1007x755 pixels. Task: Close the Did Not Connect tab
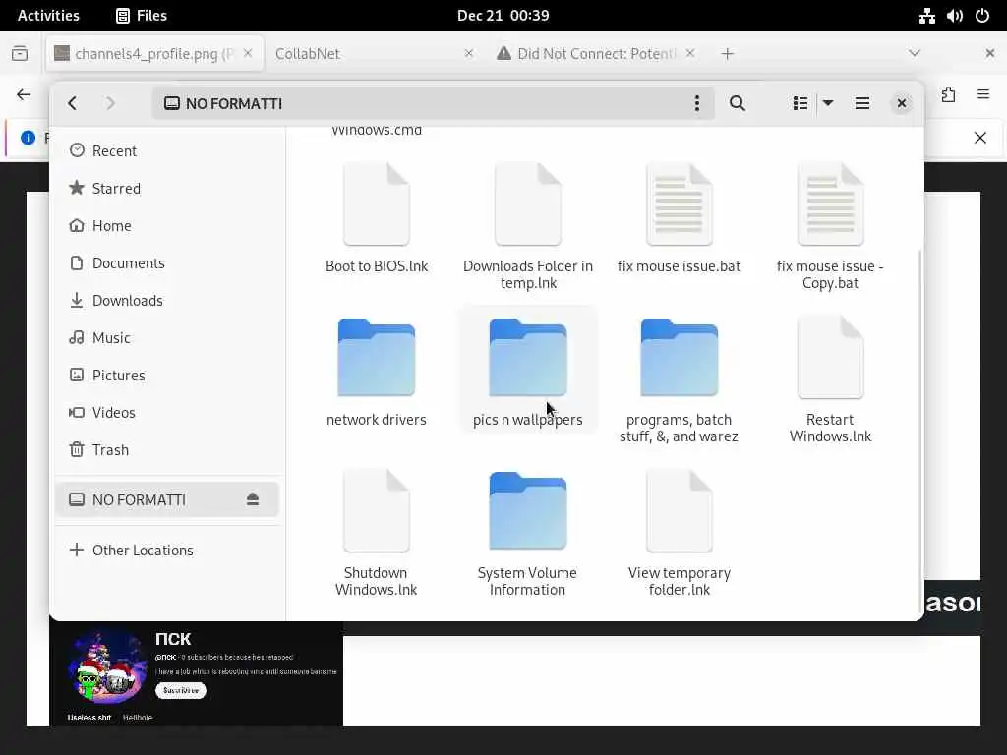[x=690, y=53]
